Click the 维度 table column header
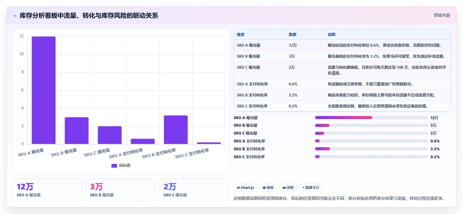 click(x=241, y=35)
